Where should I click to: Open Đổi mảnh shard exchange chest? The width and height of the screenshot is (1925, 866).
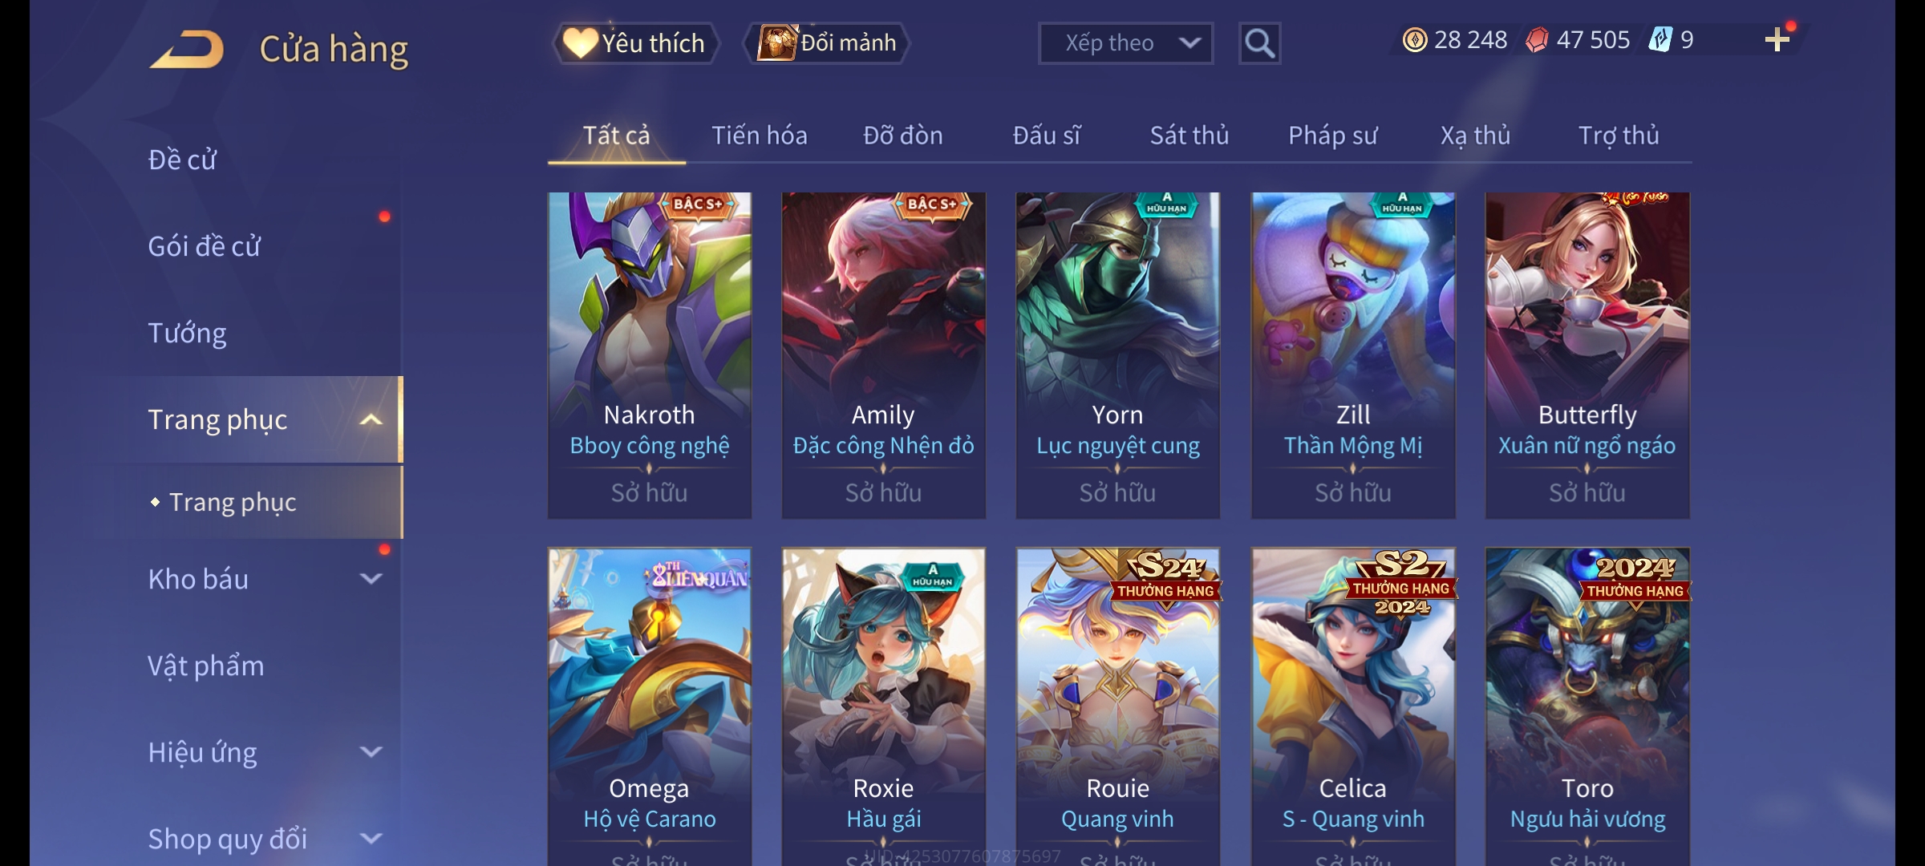827,43
